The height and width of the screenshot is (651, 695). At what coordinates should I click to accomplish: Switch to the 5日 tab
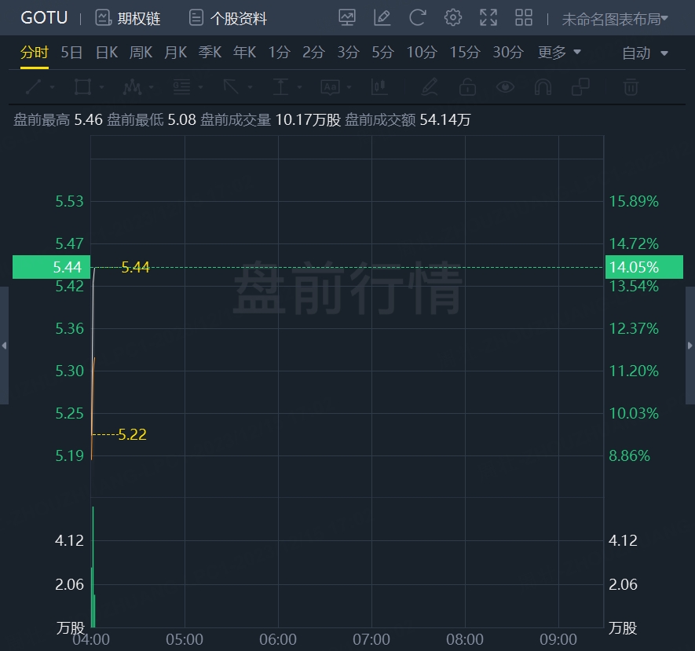coord(71,53)
